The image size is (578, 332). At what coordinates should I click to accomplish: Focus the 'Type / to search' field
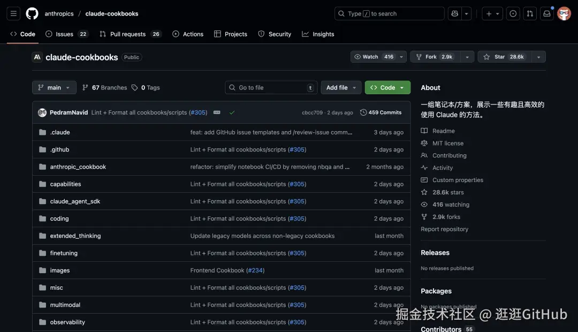click(x=389, y=13)
